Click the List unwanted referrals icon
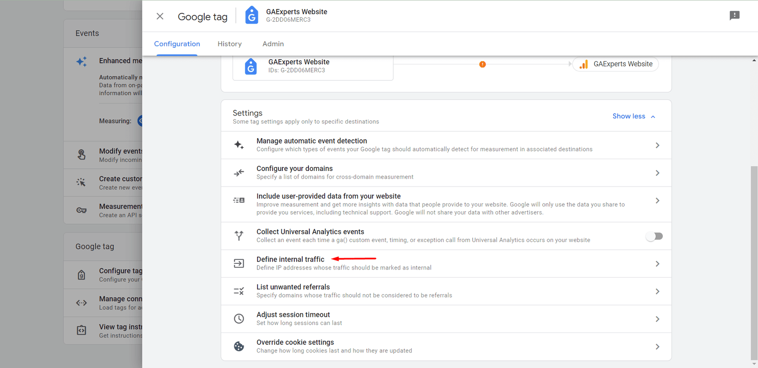Image resolution: width=758 pixels, height=368 pixels. 239,291
